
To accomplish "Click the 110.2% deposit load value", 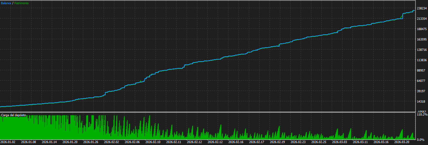I will coord(422,115).
